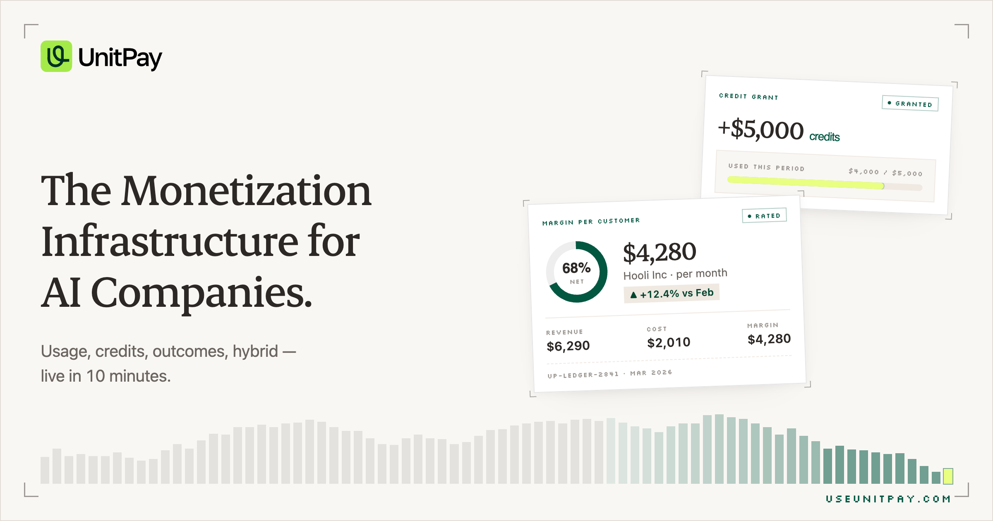Select the Margin $4,280 footer value
Screen dimensions: 993x521
(769, 339)
